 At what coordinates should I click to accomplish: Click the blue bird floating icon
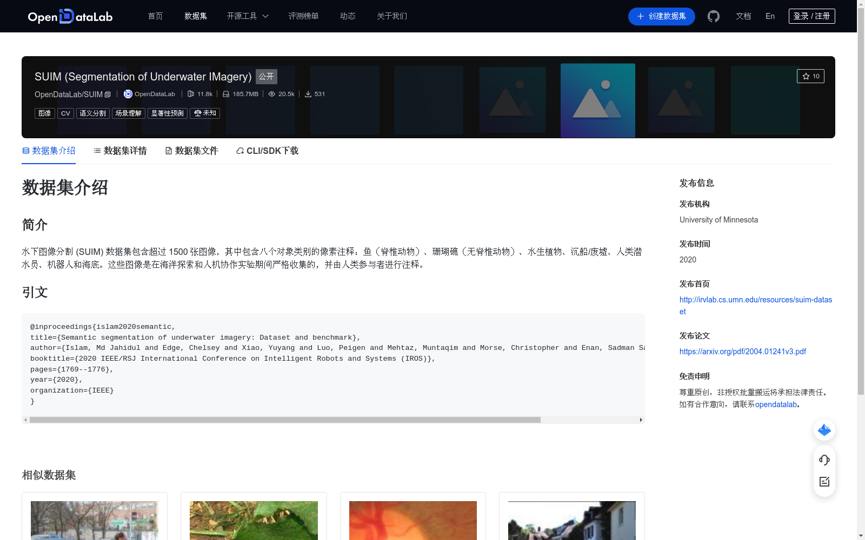click(x=824, y=430)
